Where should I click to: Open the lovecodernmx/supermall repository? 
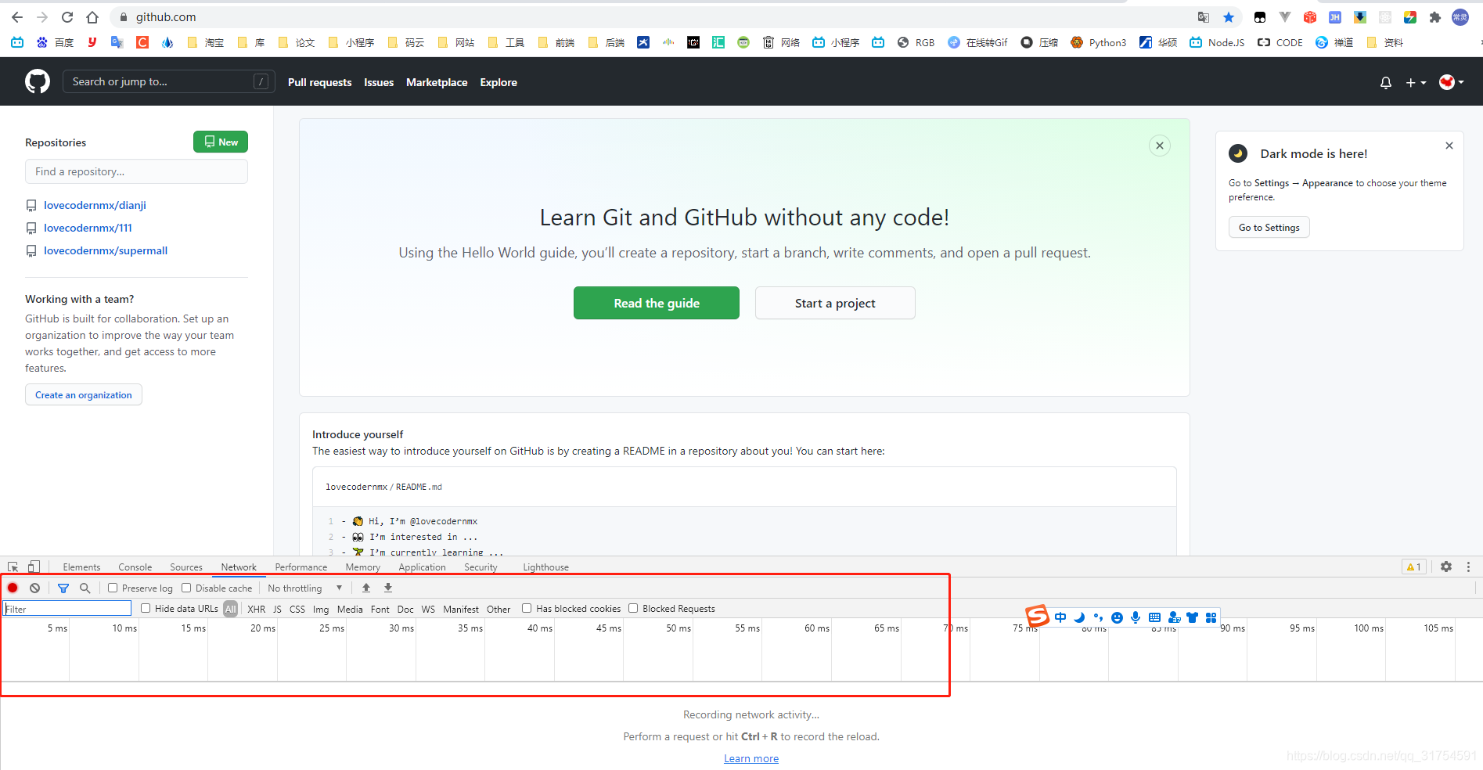coord(106,250)
